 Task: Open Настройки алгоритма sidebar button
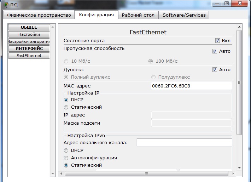(x=29, y=41)
